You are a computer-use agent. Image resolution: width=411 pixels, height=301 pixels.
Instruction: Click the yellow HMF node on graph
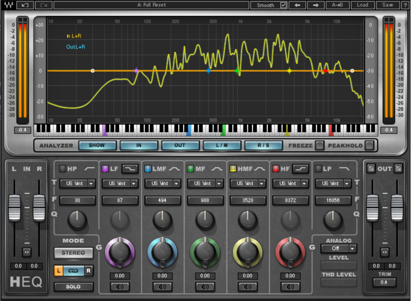(x=289, y=71)
